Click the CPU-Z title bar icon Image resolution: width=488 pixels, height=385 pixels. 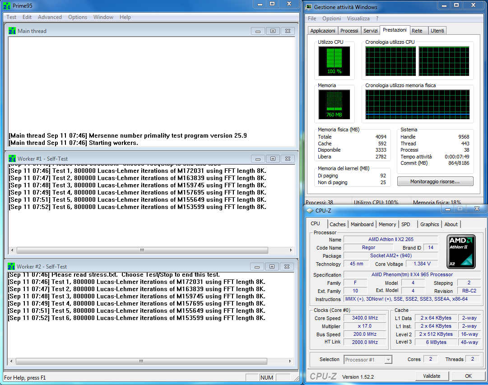pos(310,211)
